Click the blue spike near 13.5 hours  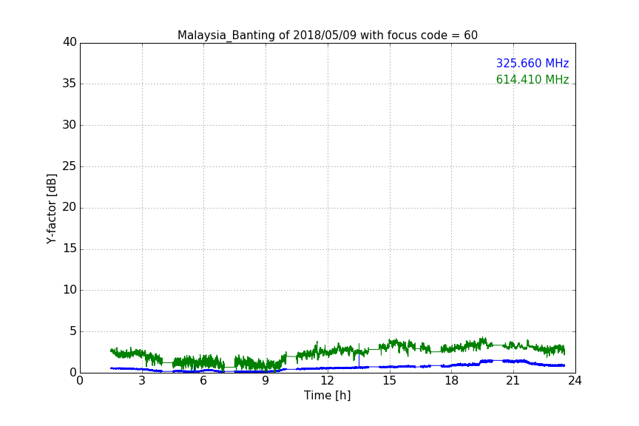tap(359, 359)
